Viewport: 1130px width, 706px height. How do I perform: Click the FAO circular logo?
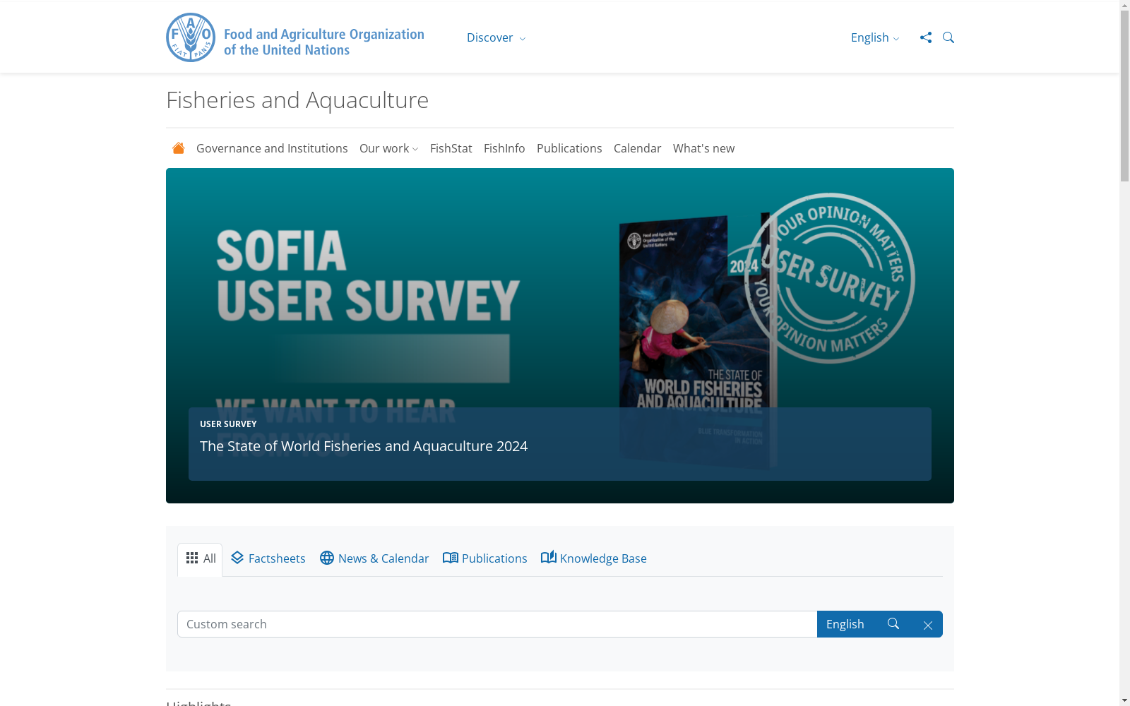[x=191, y=37]
